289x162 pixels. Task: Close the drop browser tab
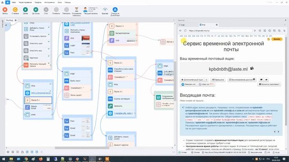point(217,25)
